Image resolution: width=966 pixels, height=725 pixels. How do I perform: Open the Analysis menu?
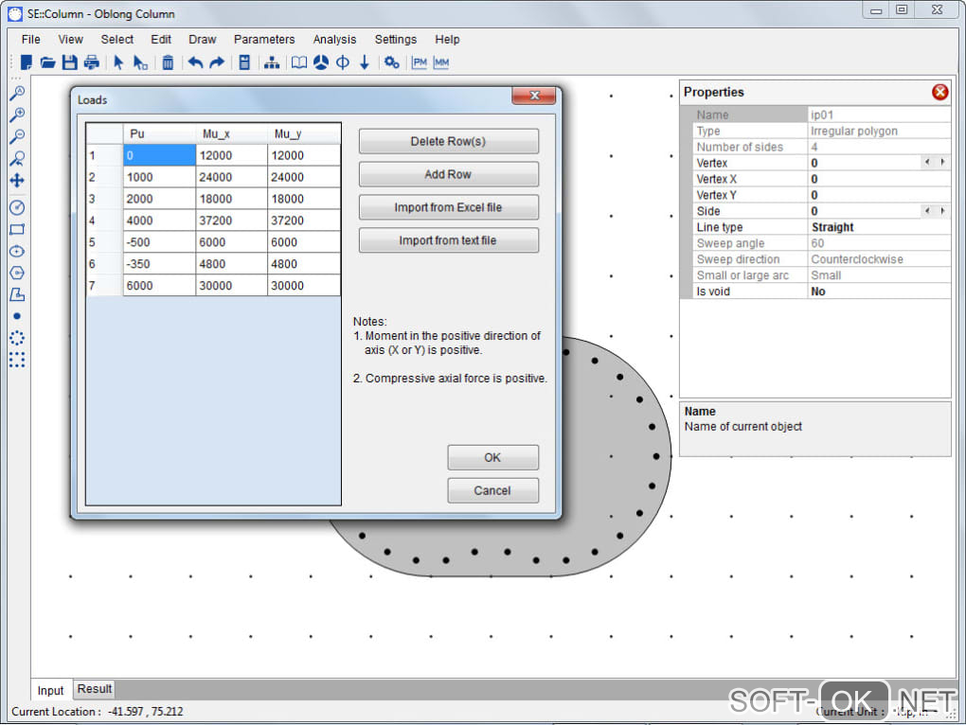pos(334,40)
